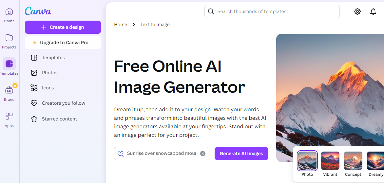This screenshot has width=384, height=183.
Task: Open the Apps grid icon
Action: pos(9,116)
